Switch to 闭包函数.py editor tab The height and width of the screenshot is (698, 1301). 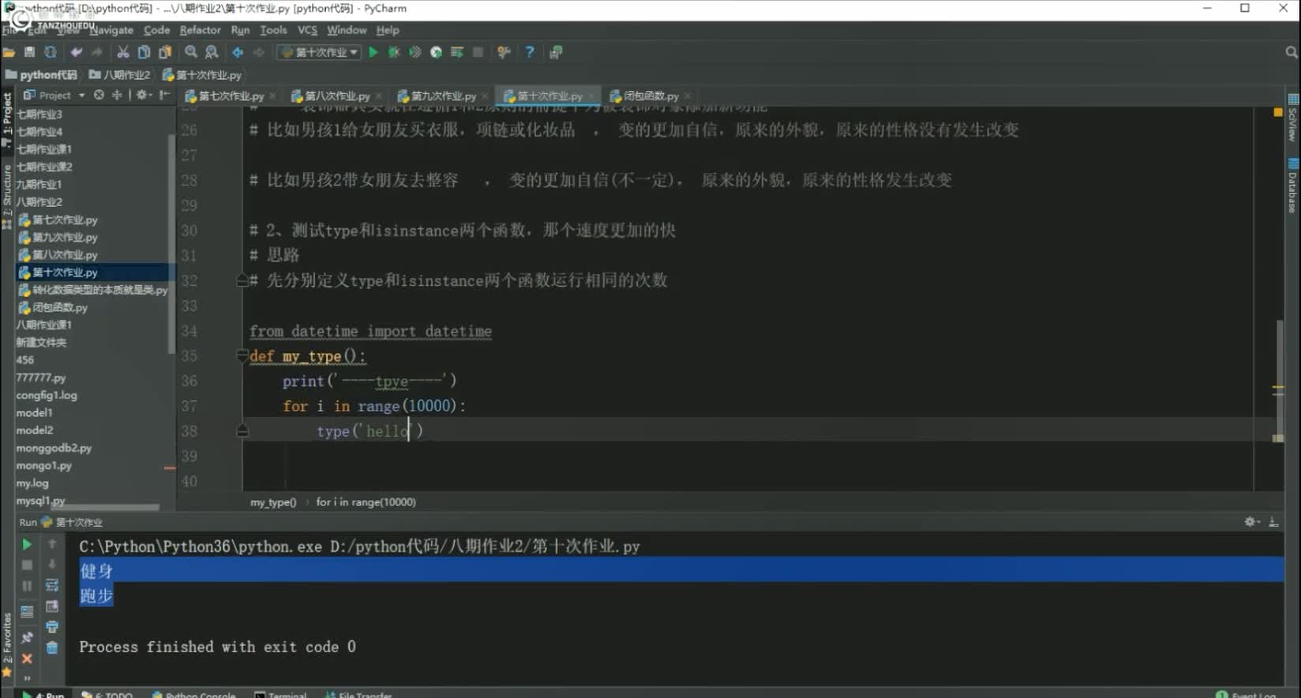(x=650, y=96)
